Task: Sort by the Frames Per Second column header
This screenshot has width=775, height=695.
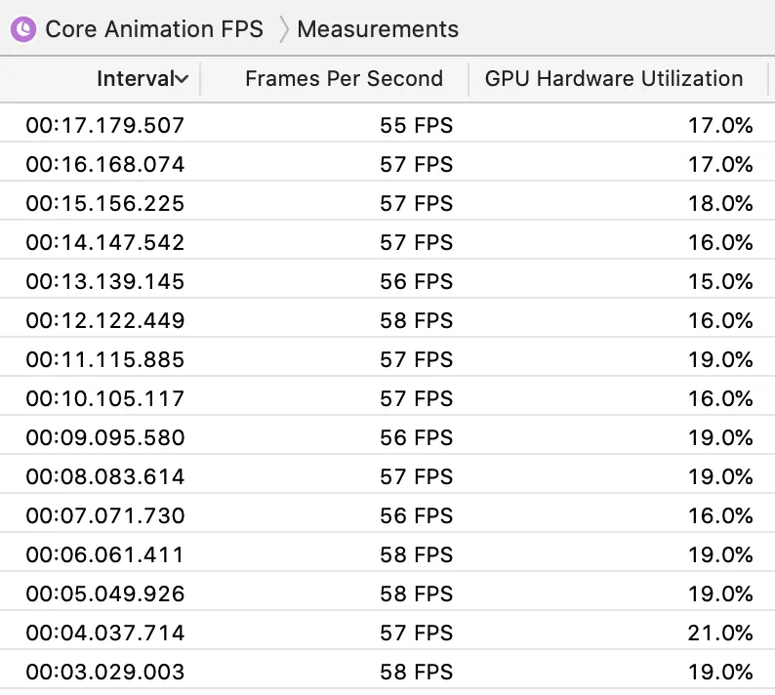Action: 344,79
